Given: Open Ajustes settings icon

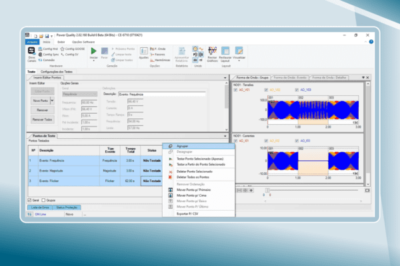Looking at the screenshot, I should 143,51.
